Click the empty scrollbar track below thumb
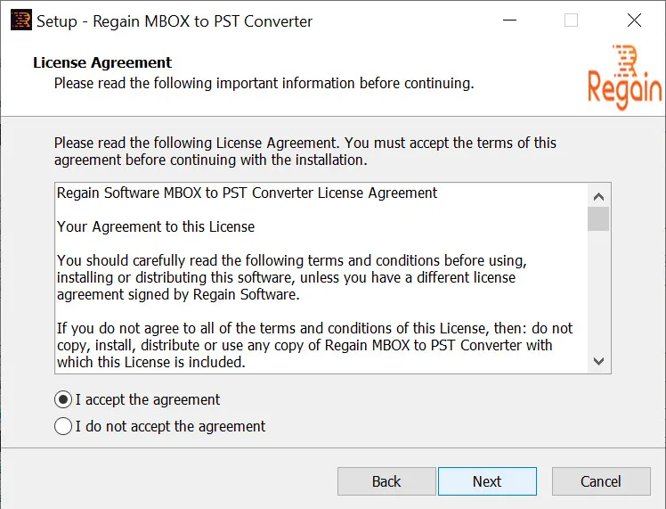666x509 pixels. click(x=598, y=291)
